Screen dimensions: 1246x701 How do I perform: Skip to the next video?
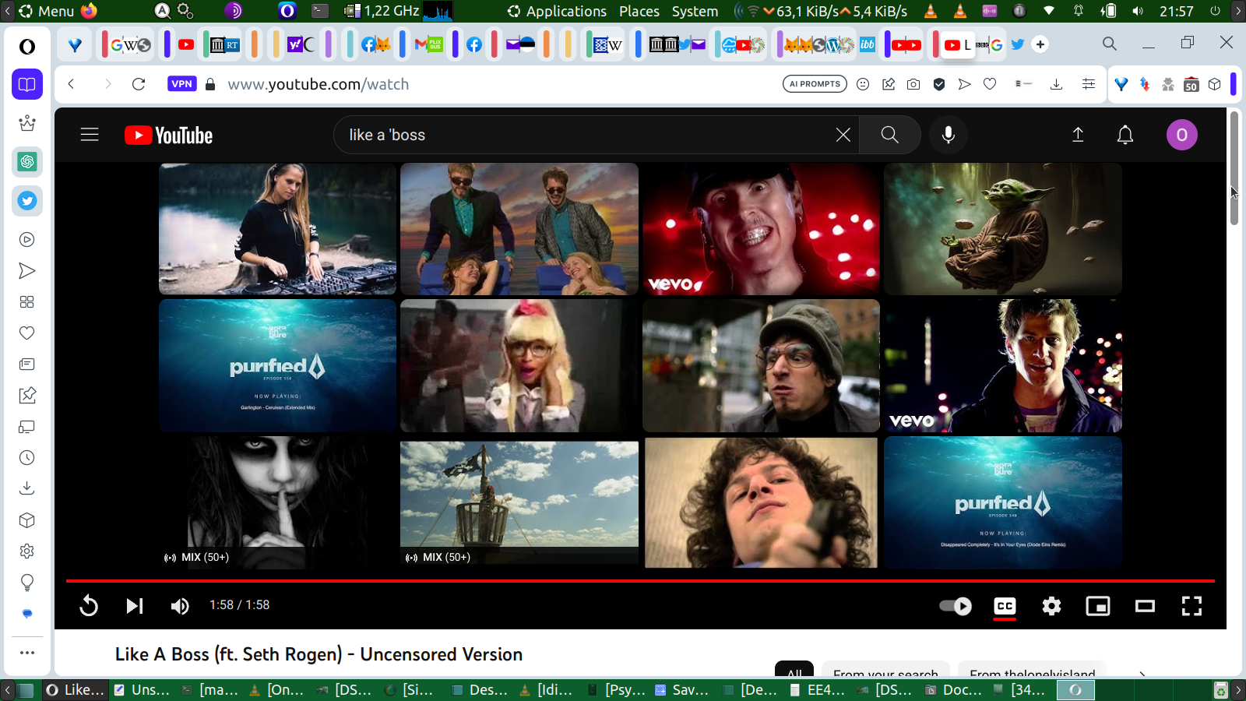tap(135, 605)
